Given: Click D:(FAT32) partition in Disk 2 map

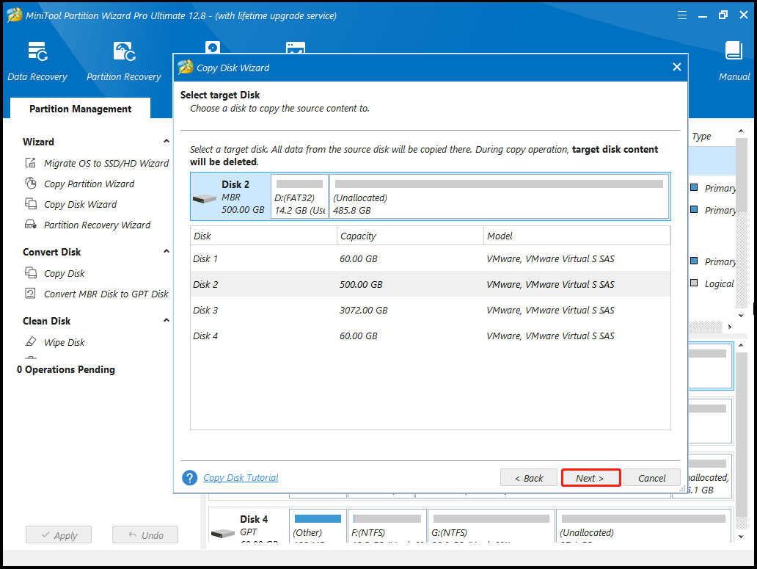Looking at the screenshot, I should click(299, 197).
